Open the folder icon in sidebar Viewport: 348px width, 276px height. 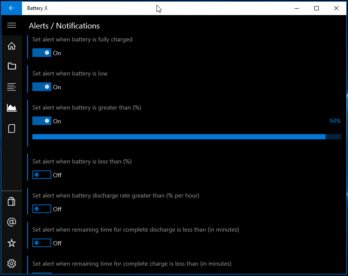click(x=12, y=66)
